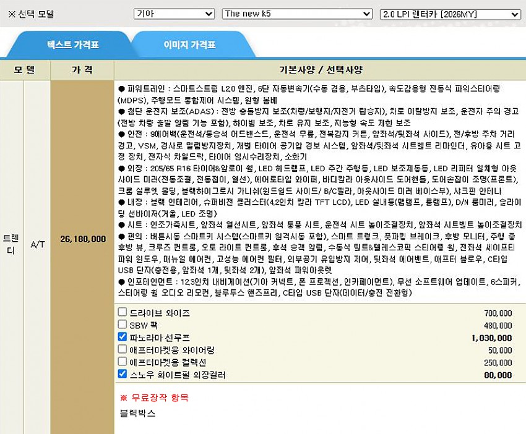This screenshot has height=434, width=526.
Task: Click the A/T transmission cell
Action: (x=38, y=244)
